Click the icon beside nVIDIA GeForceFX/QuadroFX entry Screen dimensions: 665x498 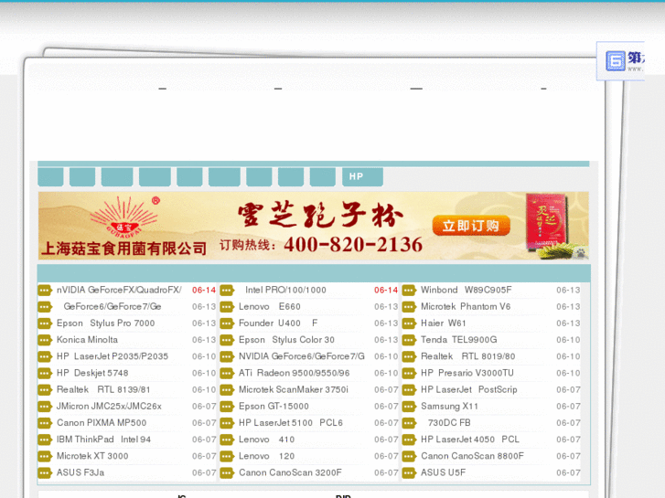45,291
